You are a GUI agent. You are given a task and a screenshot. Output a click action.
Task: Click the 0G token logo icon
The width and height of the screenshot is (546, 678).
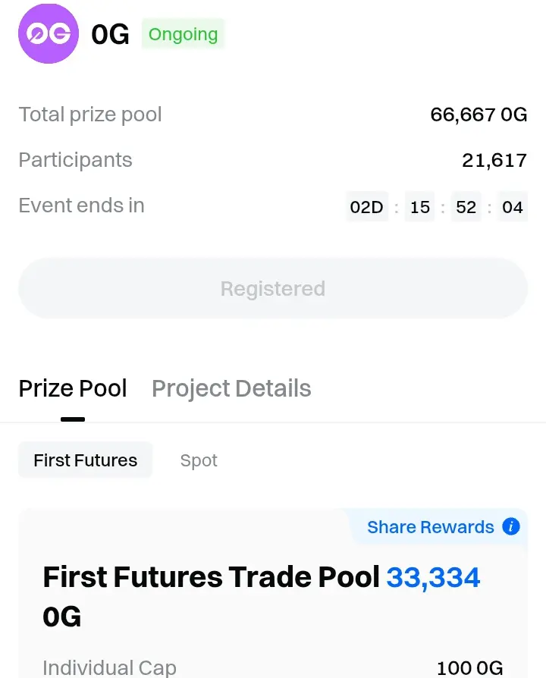coord(49,33)
